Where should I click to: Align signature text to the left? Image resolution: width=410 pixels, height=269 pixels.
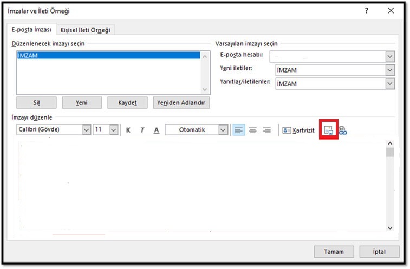pyautogui.click(x=238, y=130)
